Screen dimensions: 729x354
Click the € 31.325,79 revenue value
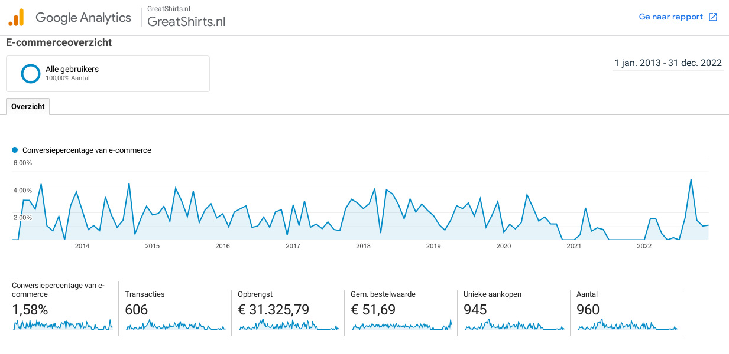273,310
